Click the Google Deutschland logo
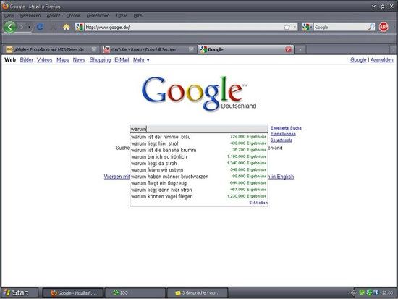This screenshot has width=398, height=299. pos(199,93)
